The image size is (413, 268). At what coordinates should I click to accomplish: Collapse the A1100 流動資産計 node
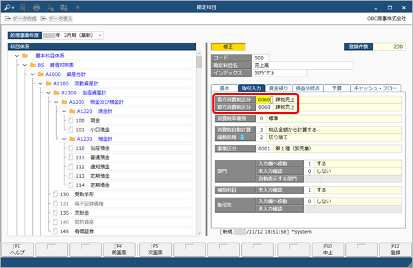[x=40, y=83]
